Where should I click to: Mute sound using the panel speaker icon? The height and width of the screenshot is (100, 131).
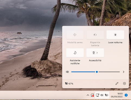[67, 72]
